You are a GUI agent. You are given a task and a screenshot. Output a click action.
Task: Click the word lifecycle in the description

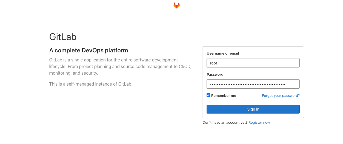coord(58,66)
